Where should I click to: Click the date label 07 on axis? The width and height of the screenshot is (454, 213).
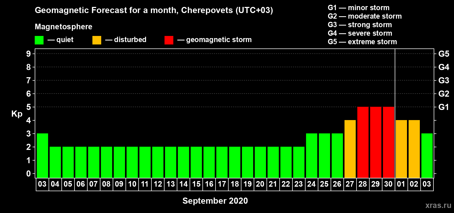pyautogui.click(x=93, y=184)
